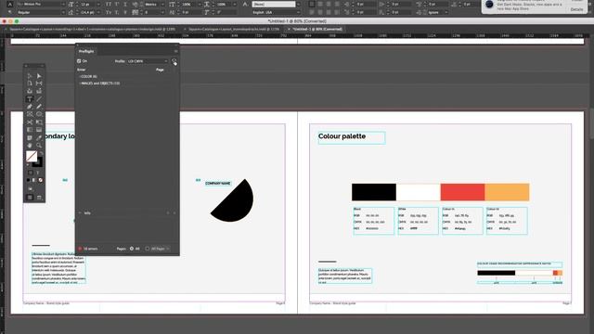Click the Preflight panel tab

tap(86, 51)
